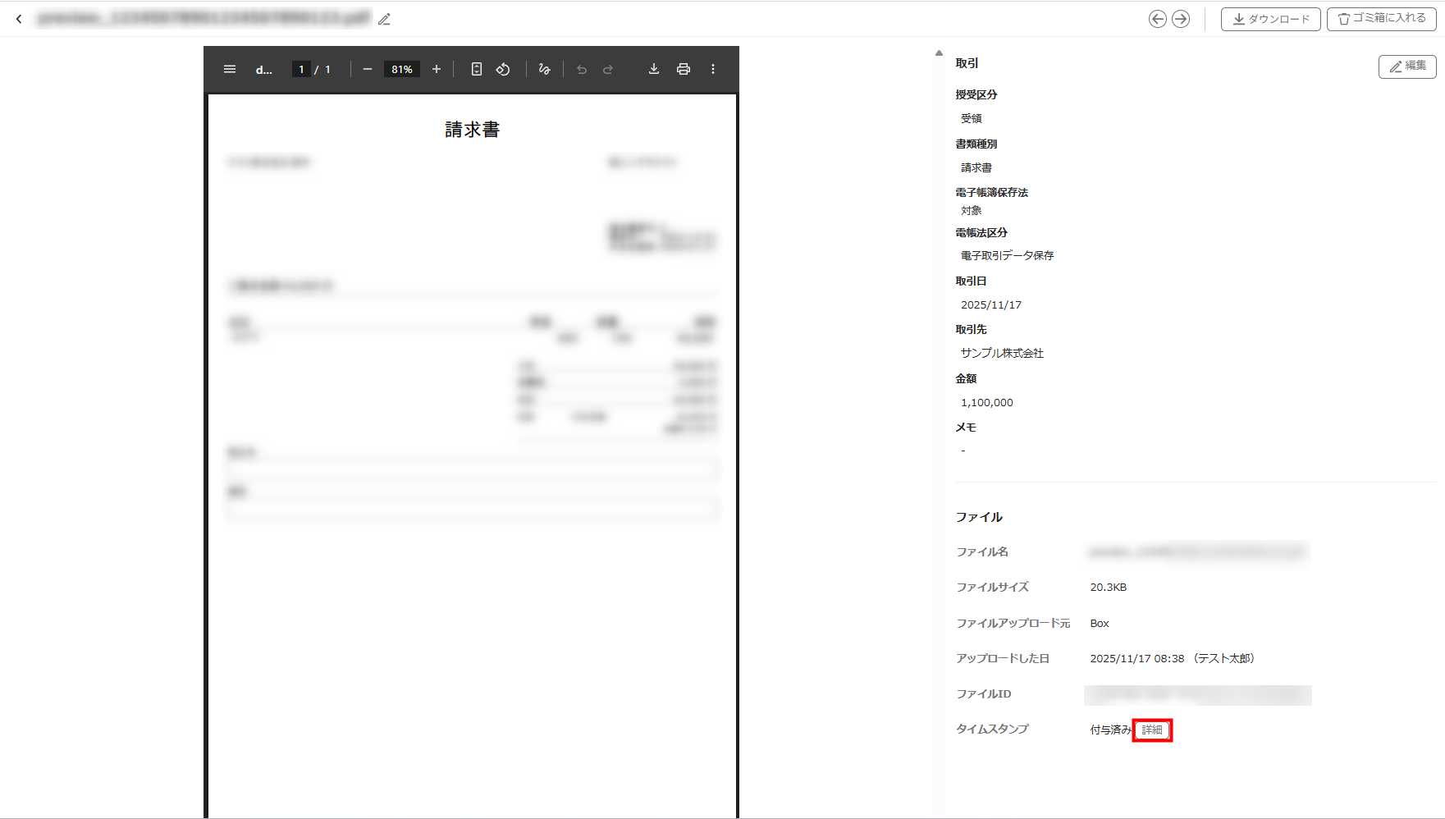Zoom in on the PDF document
The image size is (1445, 819).
[437, 70]
